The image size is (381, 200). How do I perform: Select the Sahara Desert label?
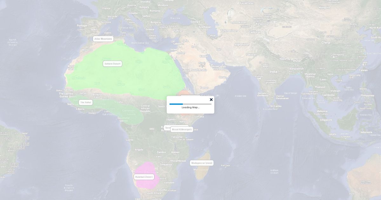(113, 64)
